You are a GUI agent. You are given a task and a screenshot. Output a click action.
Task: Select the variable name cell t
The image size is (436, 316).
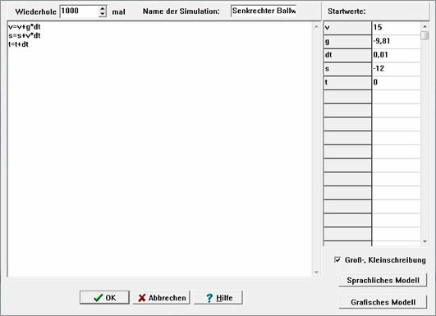(347, 83)
